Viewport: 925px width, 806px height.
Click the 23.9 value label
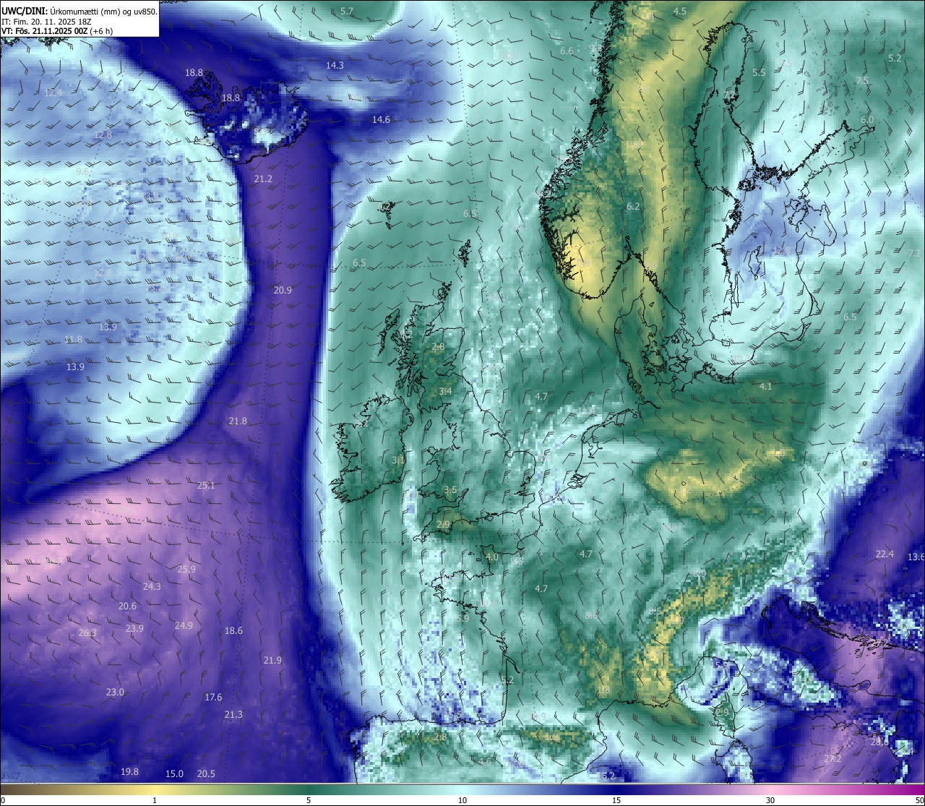pyautogui.click(x=134, y=628)
